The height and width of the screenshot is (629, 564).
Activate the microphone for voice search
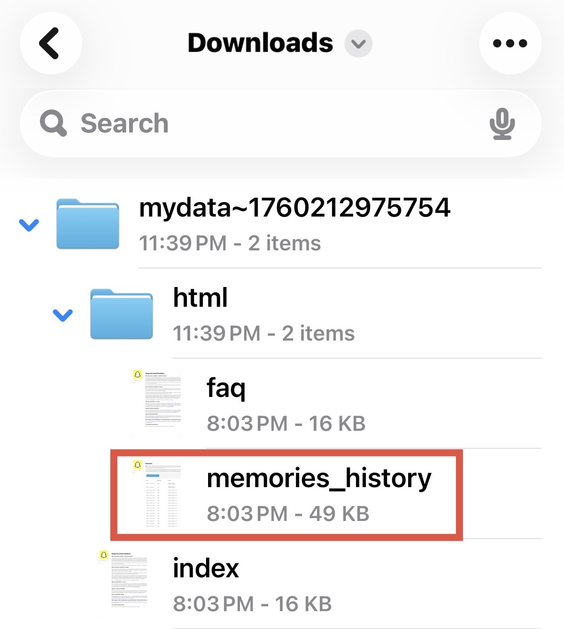tap(502, 123)
